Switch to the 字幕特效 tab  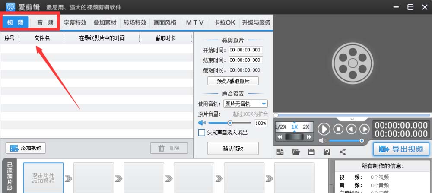pos(75,22)
